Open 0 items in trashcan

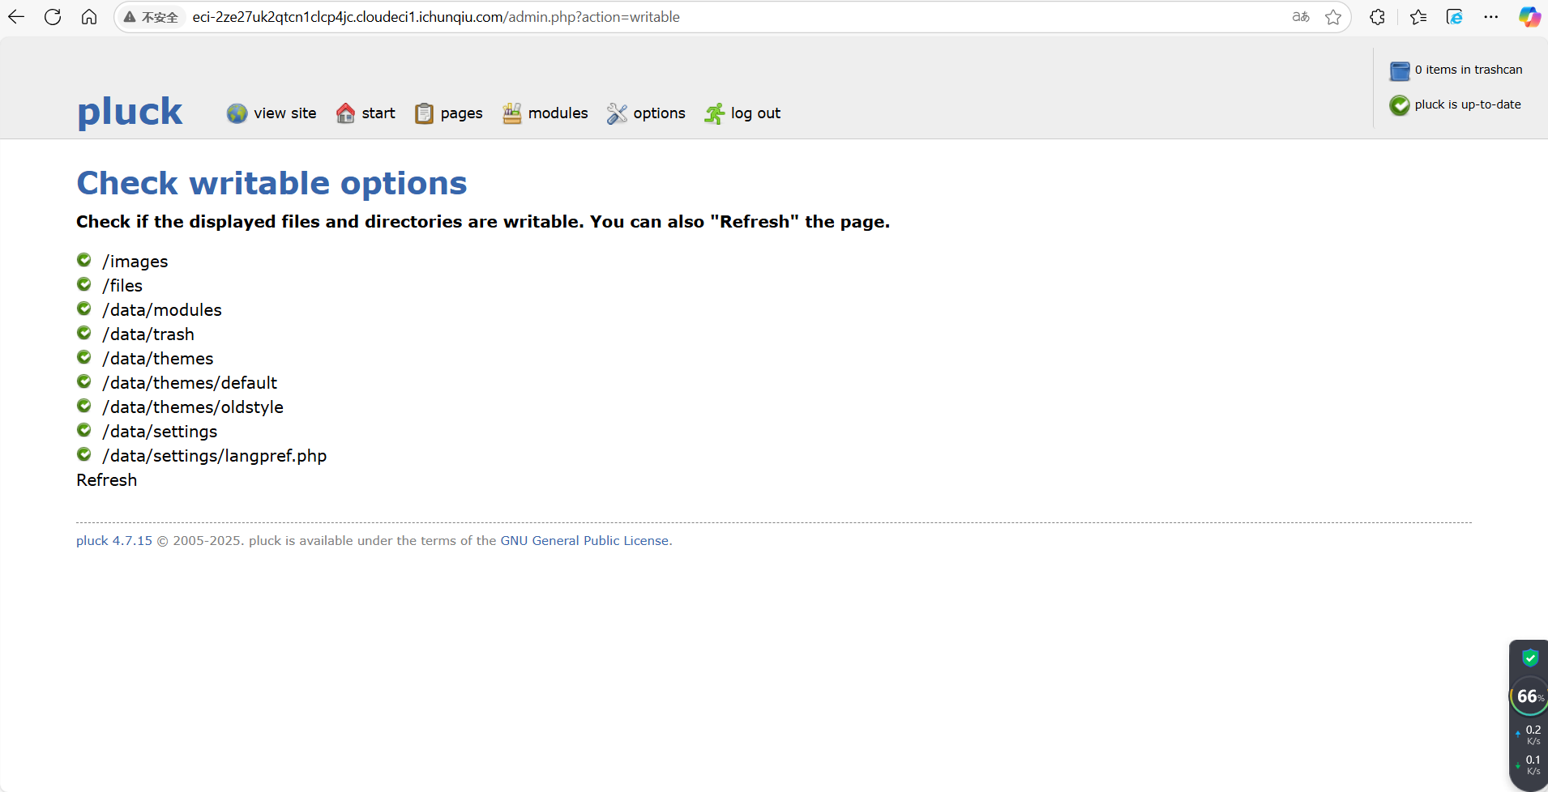(1469, 70)
